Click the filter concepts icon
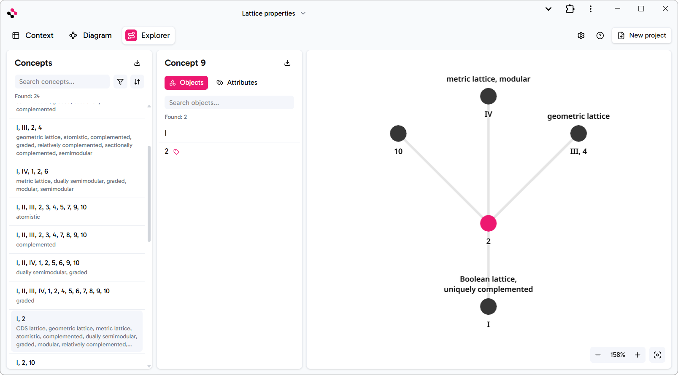The height and width of the screenshot is (375, 678). point(120,82)
